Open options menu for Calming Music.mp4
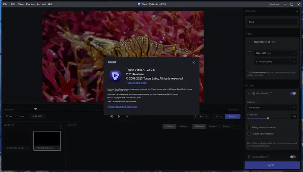Viewport: 303px width, 172px height. (58, 148)
